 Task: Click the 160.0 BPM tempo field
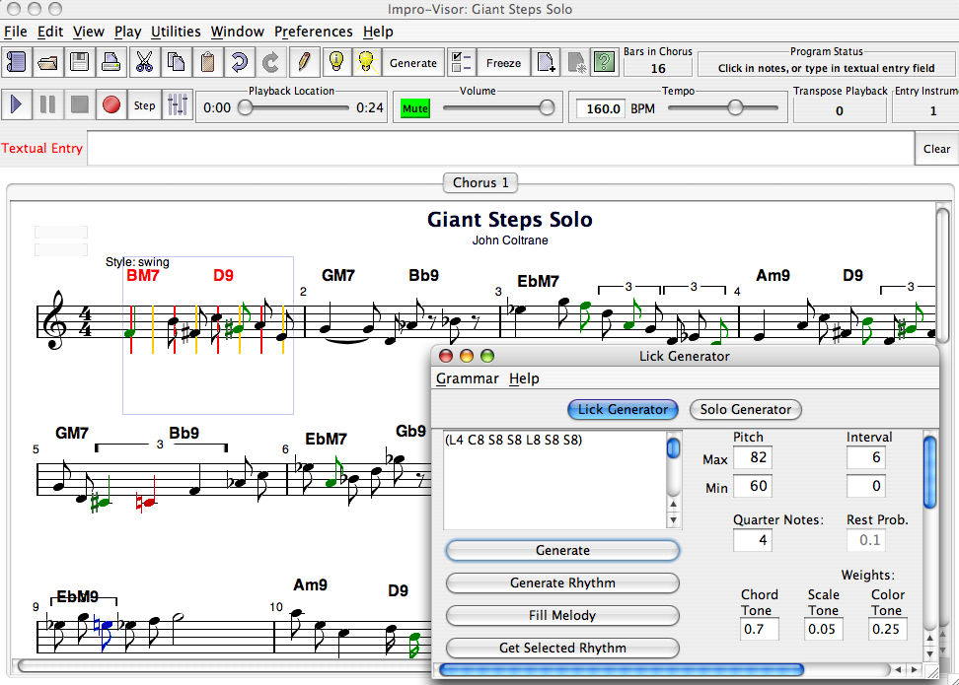coord(602,108)
